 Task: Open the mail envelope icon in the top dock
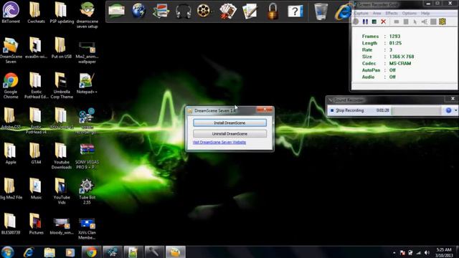116,11
